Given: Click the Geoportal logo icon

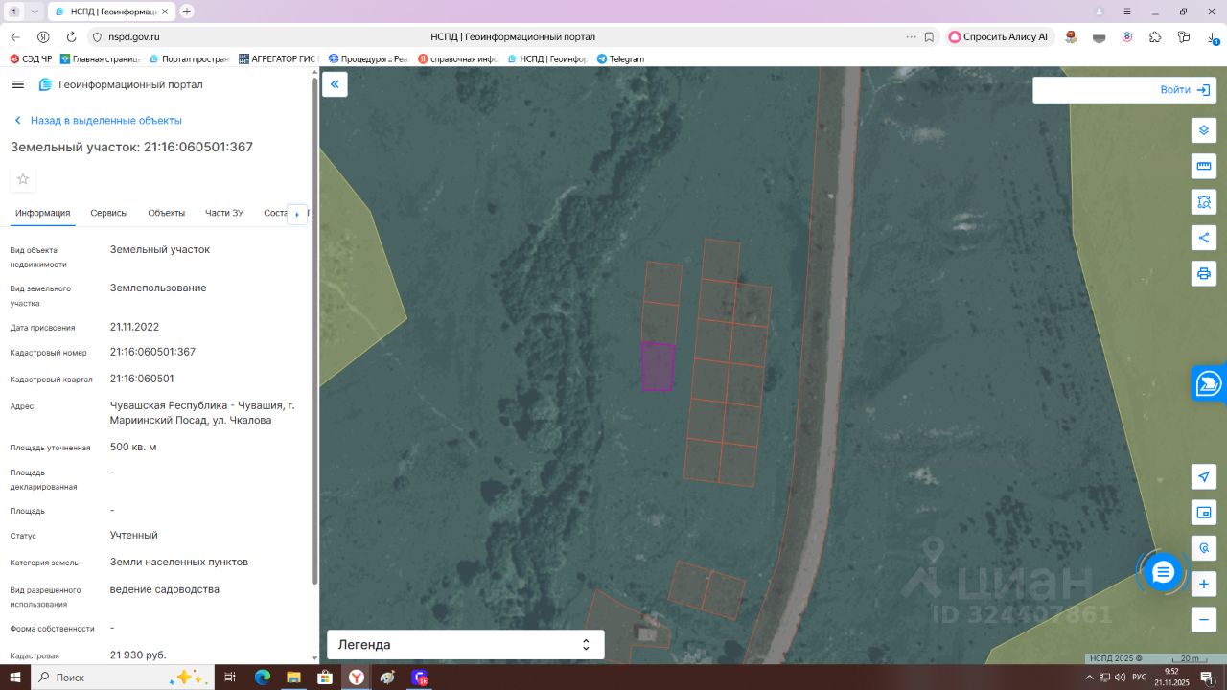Looking at the screenshot, I should 45,84.
